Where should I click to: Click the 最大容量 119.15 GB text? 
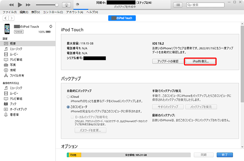[x=80, y=43]
